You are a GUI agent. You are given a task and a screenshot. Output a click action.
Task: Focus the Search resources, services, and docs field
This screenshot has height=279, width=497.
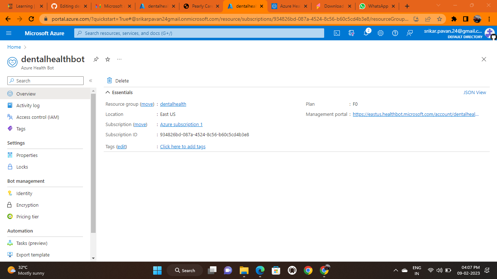point(199,33)
